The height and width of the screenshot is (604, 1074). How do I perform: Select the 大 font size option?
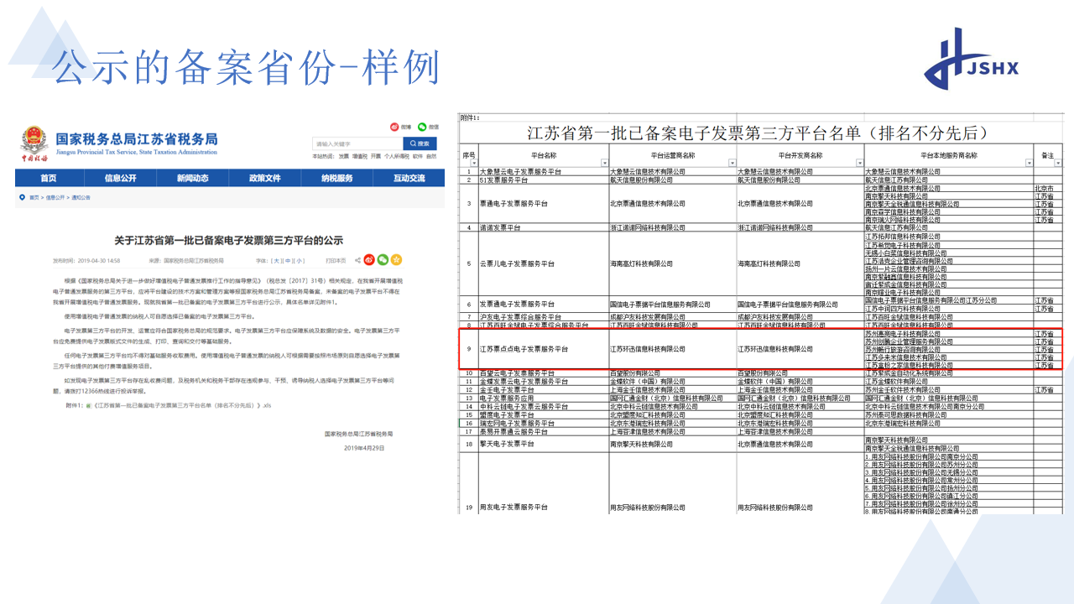277,260
